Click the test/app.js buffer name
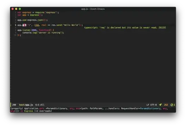 [26, 105]
